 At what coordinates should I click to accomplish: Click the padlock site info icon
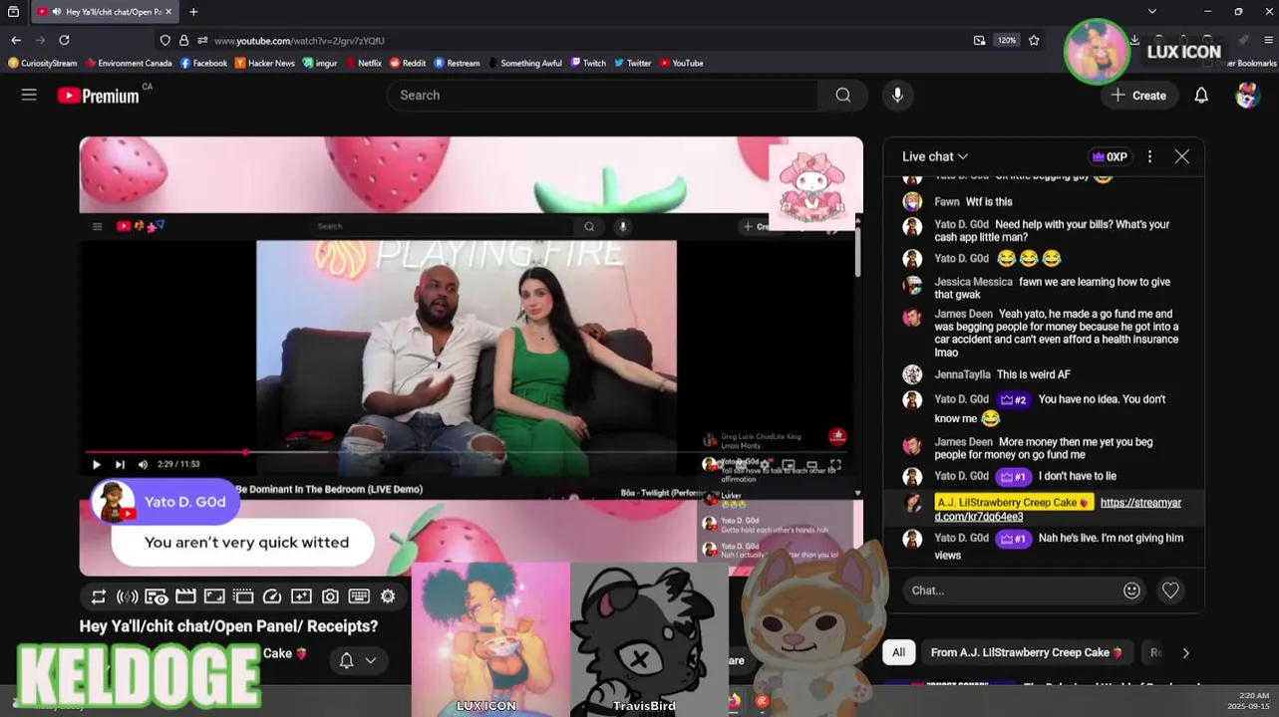click(183, 40)
